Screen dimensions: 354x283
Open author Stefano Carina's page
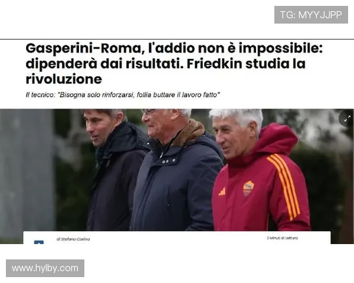pos(73,239)
